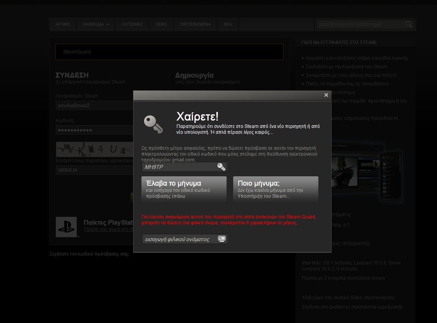Click the monitor icon in friendly name field
The height and width of the screenshot is (323, 437).
[x=222, y=239]
